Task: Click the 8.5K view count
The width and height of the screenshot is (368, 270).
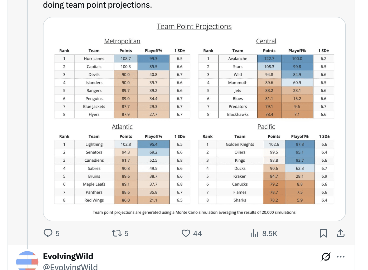Action: pos(269,233)
